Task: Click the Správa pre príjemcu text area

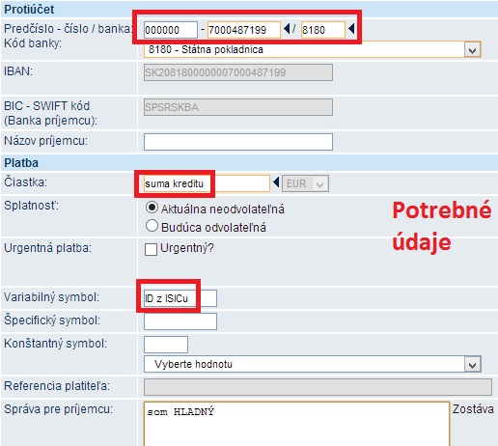Action: pyautogui.click(x=296, y=424)
